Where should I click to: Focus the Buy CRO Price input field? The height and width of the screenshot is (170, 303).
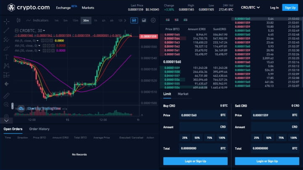203,115
